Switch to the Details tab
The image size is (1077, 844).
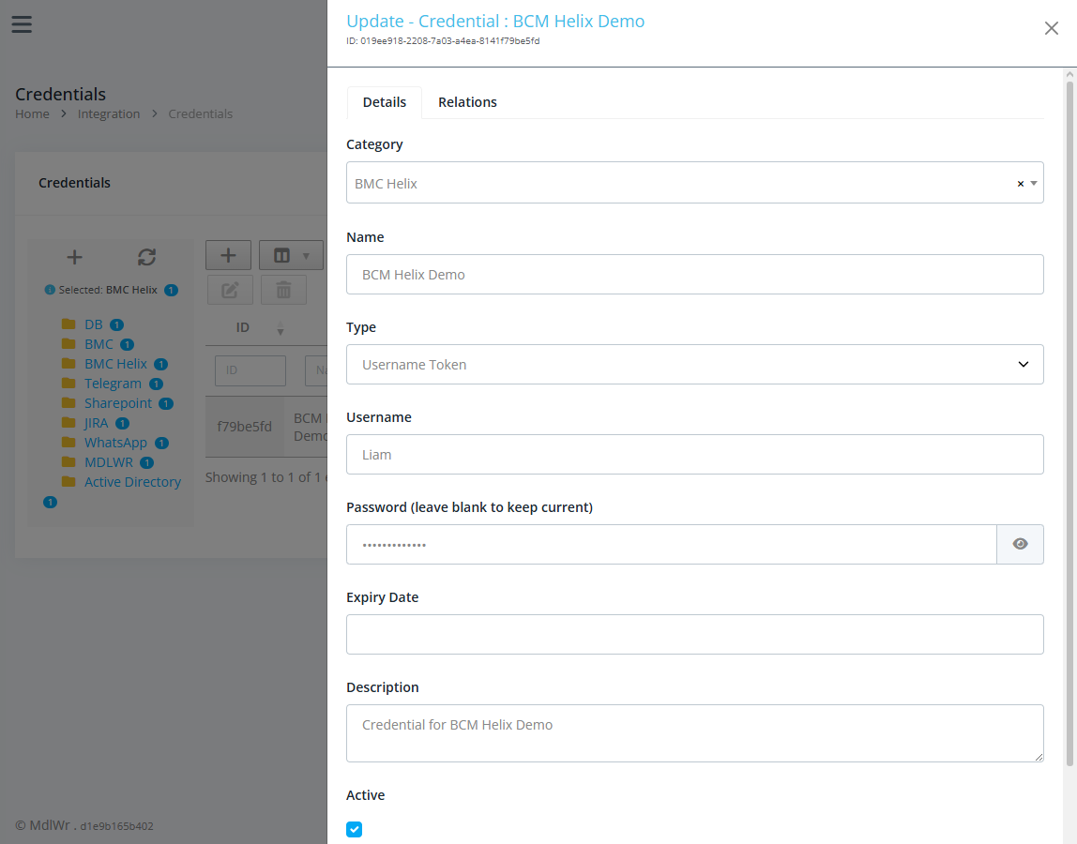(384, 102)
